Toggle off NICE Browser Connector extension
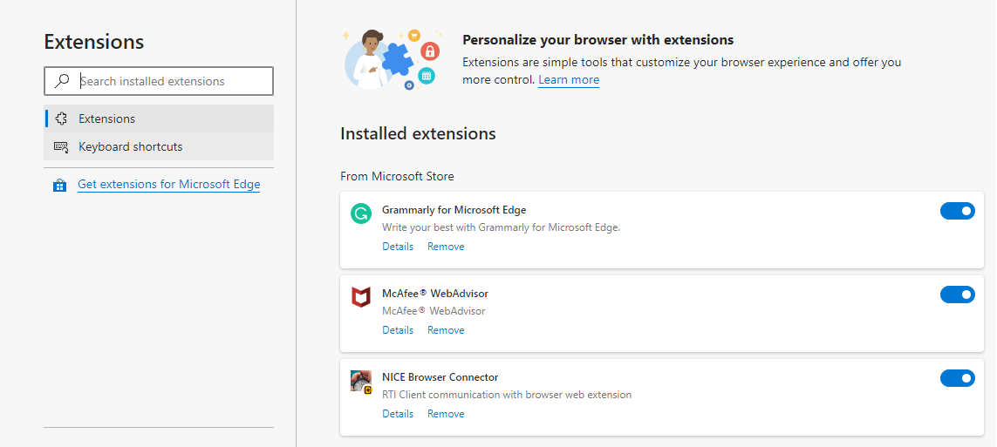Image resolution: width=997 pixels, height=447 pixels. pyautogui.click(x=957, y=378)
